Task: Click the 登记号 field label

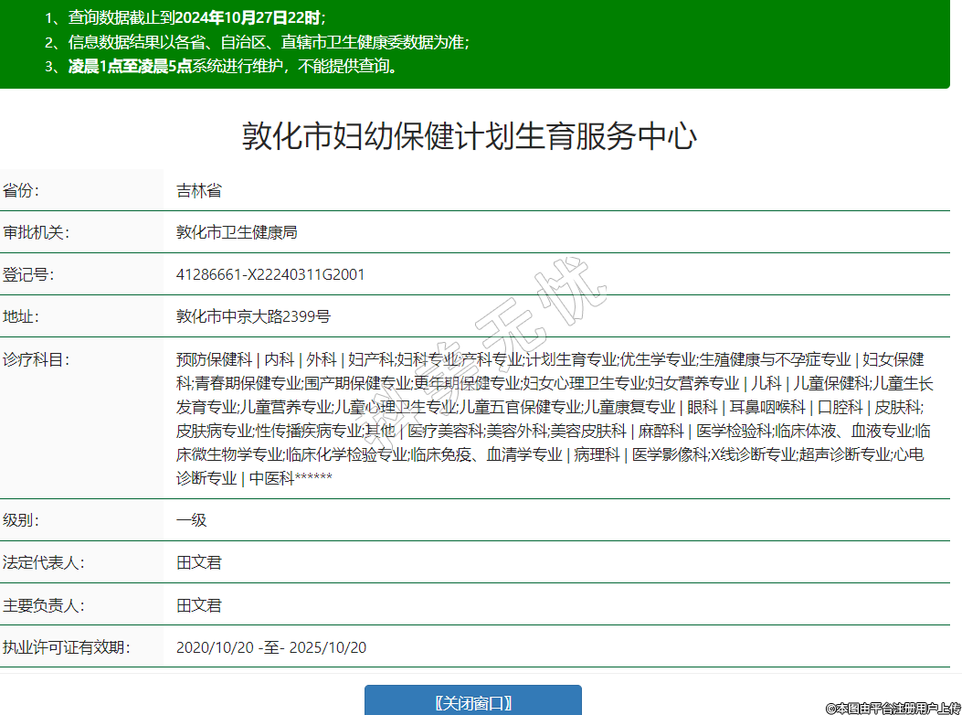Action: 28,274
